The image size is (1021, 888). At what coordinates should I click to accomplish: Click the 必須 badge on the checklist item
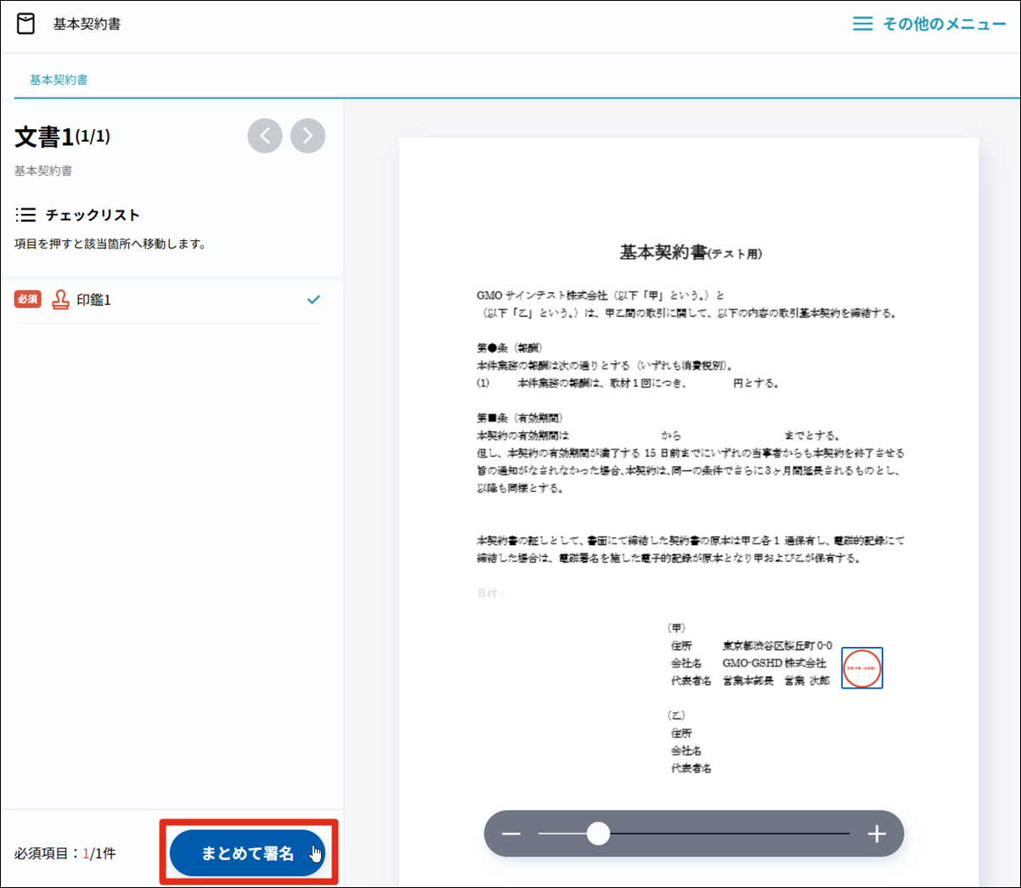click(27, 300)
